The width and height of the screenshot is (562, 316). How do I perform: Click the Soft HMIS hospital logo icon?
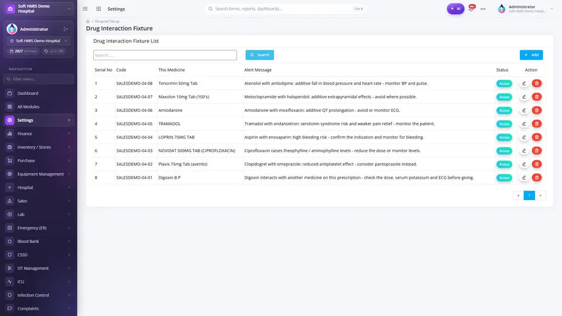tap(10, 9)
